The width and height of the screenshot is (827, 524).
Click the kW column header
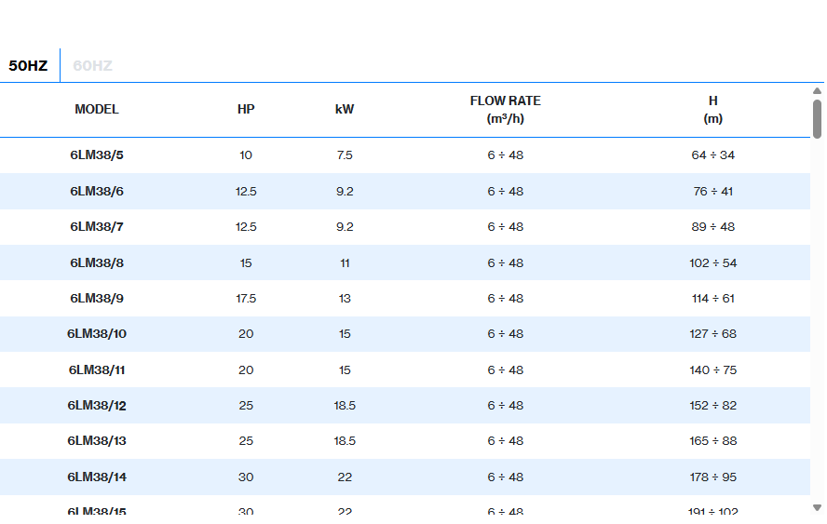345,110
